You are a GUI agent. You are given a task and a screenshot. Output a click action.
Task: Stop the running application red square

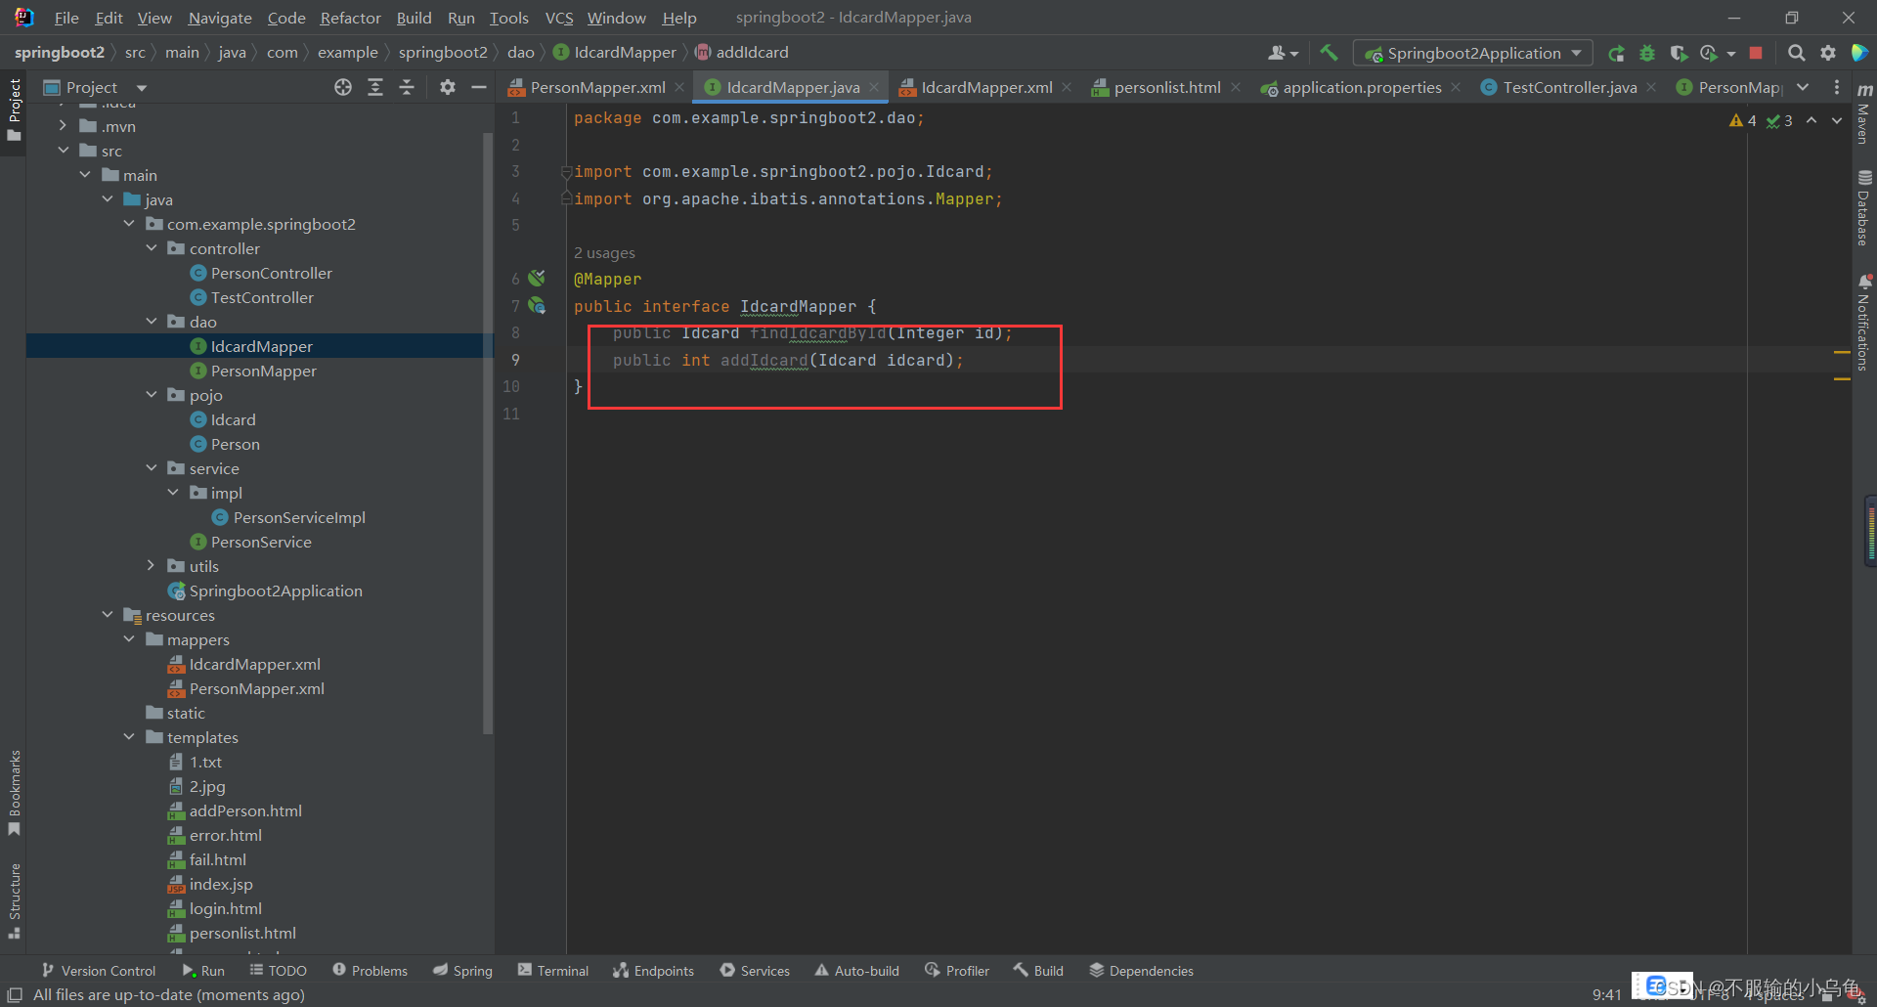coord(1756,53)
